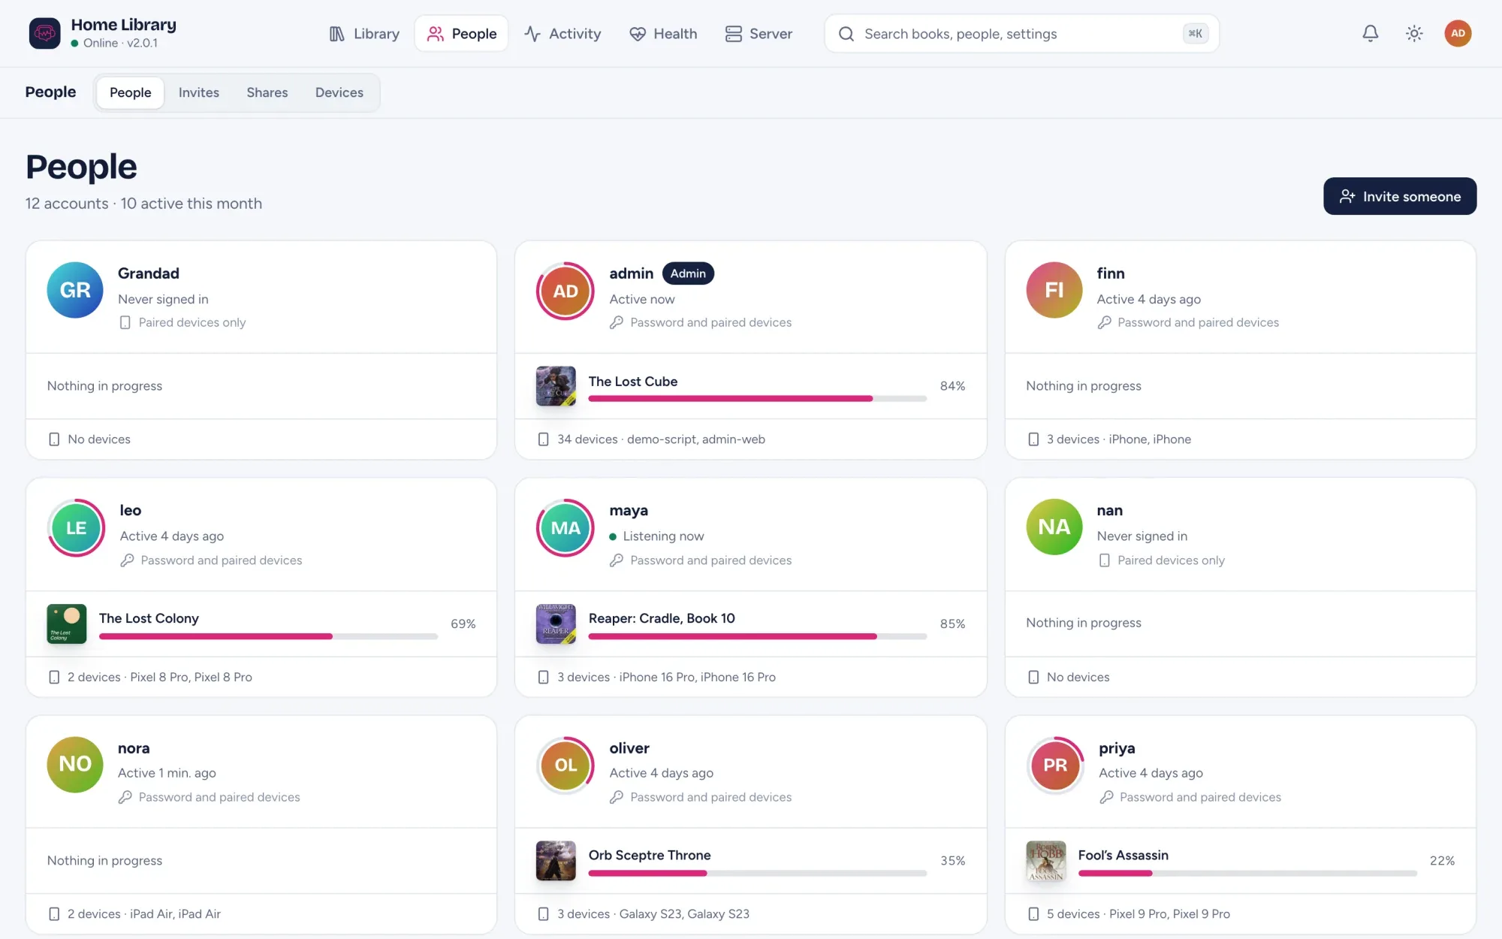
Task: Open the Server section
Action: [759, 34]
